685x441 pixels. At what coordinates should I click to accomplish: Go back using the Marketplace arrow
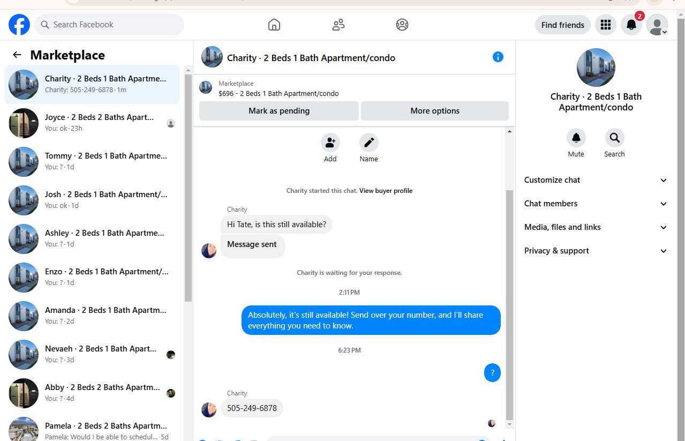click(x=17, y=55)
